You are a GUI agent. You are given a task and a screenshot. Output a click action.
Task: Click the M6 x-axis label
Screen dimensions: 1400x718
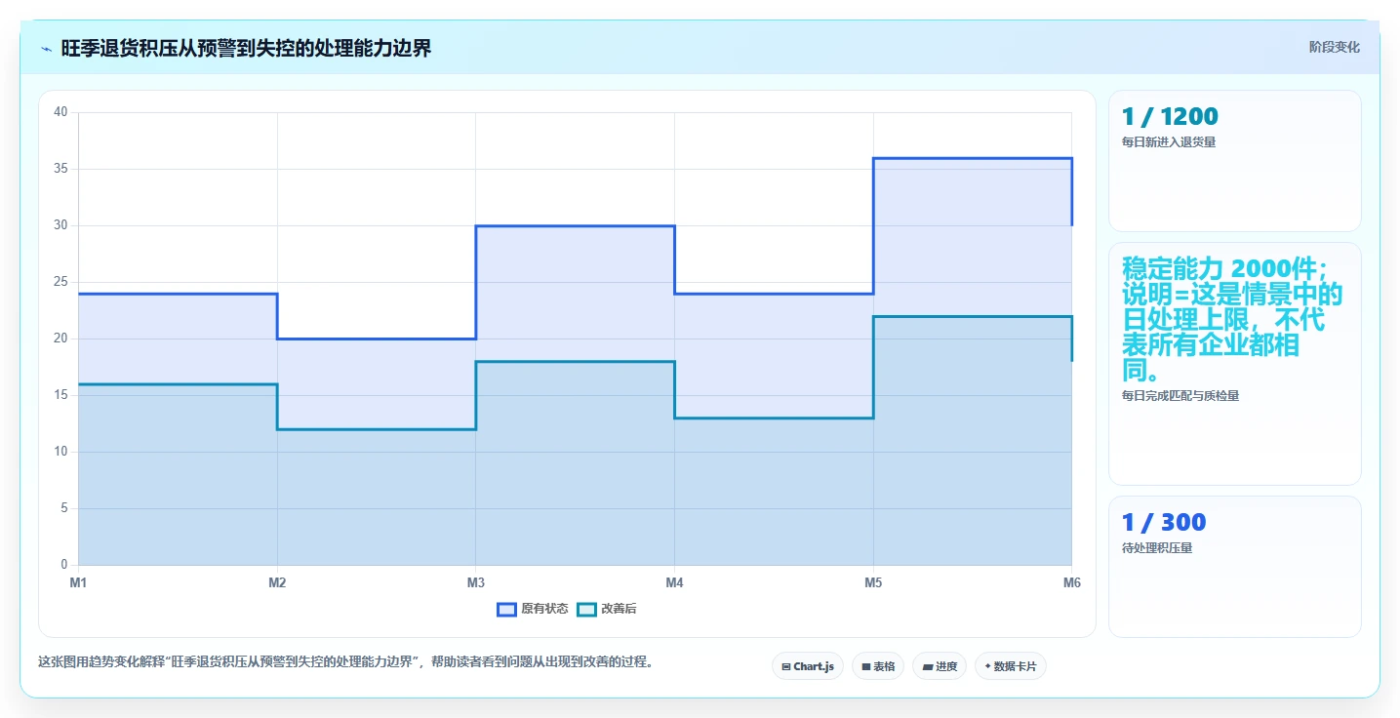pos(1071,583)
